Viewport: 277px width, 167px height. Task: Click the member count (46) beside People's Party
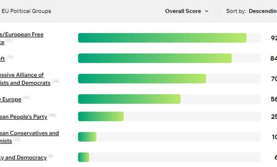pos(52,115)
